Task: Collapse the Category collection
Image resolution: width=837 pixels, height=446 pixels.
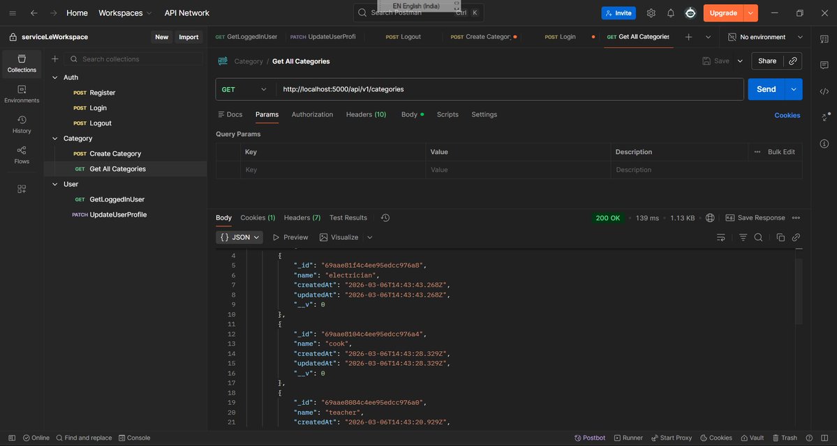Action: point(54,139)
